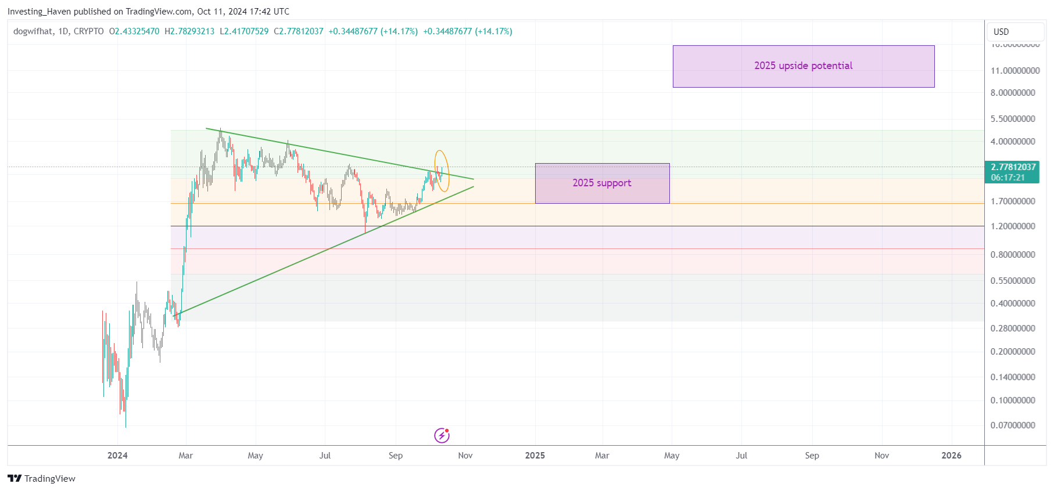This screenshot has width=1054, height=491.
Task: Click the high value H2.78293213
Action: pos(189,31)
